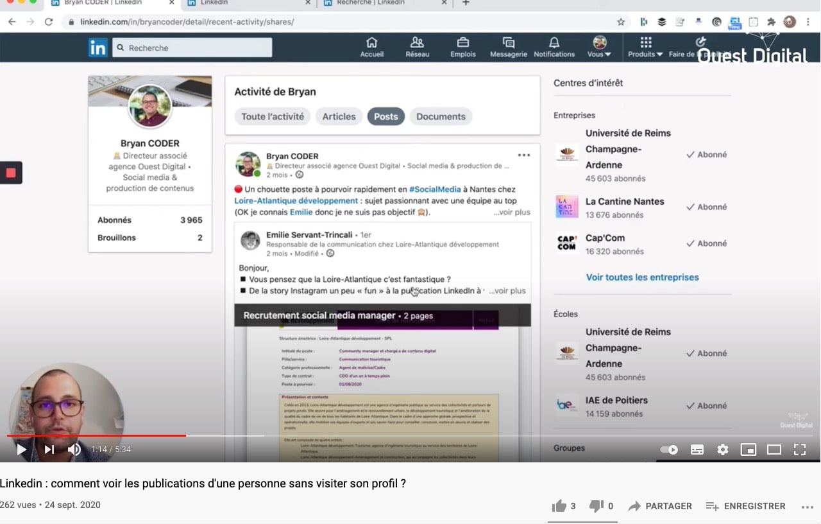
Task: Open Cap'Com company logo
Action: click(567, 243)
